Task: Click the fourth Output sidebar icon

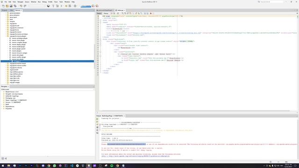Action: (x=97, y=127)
